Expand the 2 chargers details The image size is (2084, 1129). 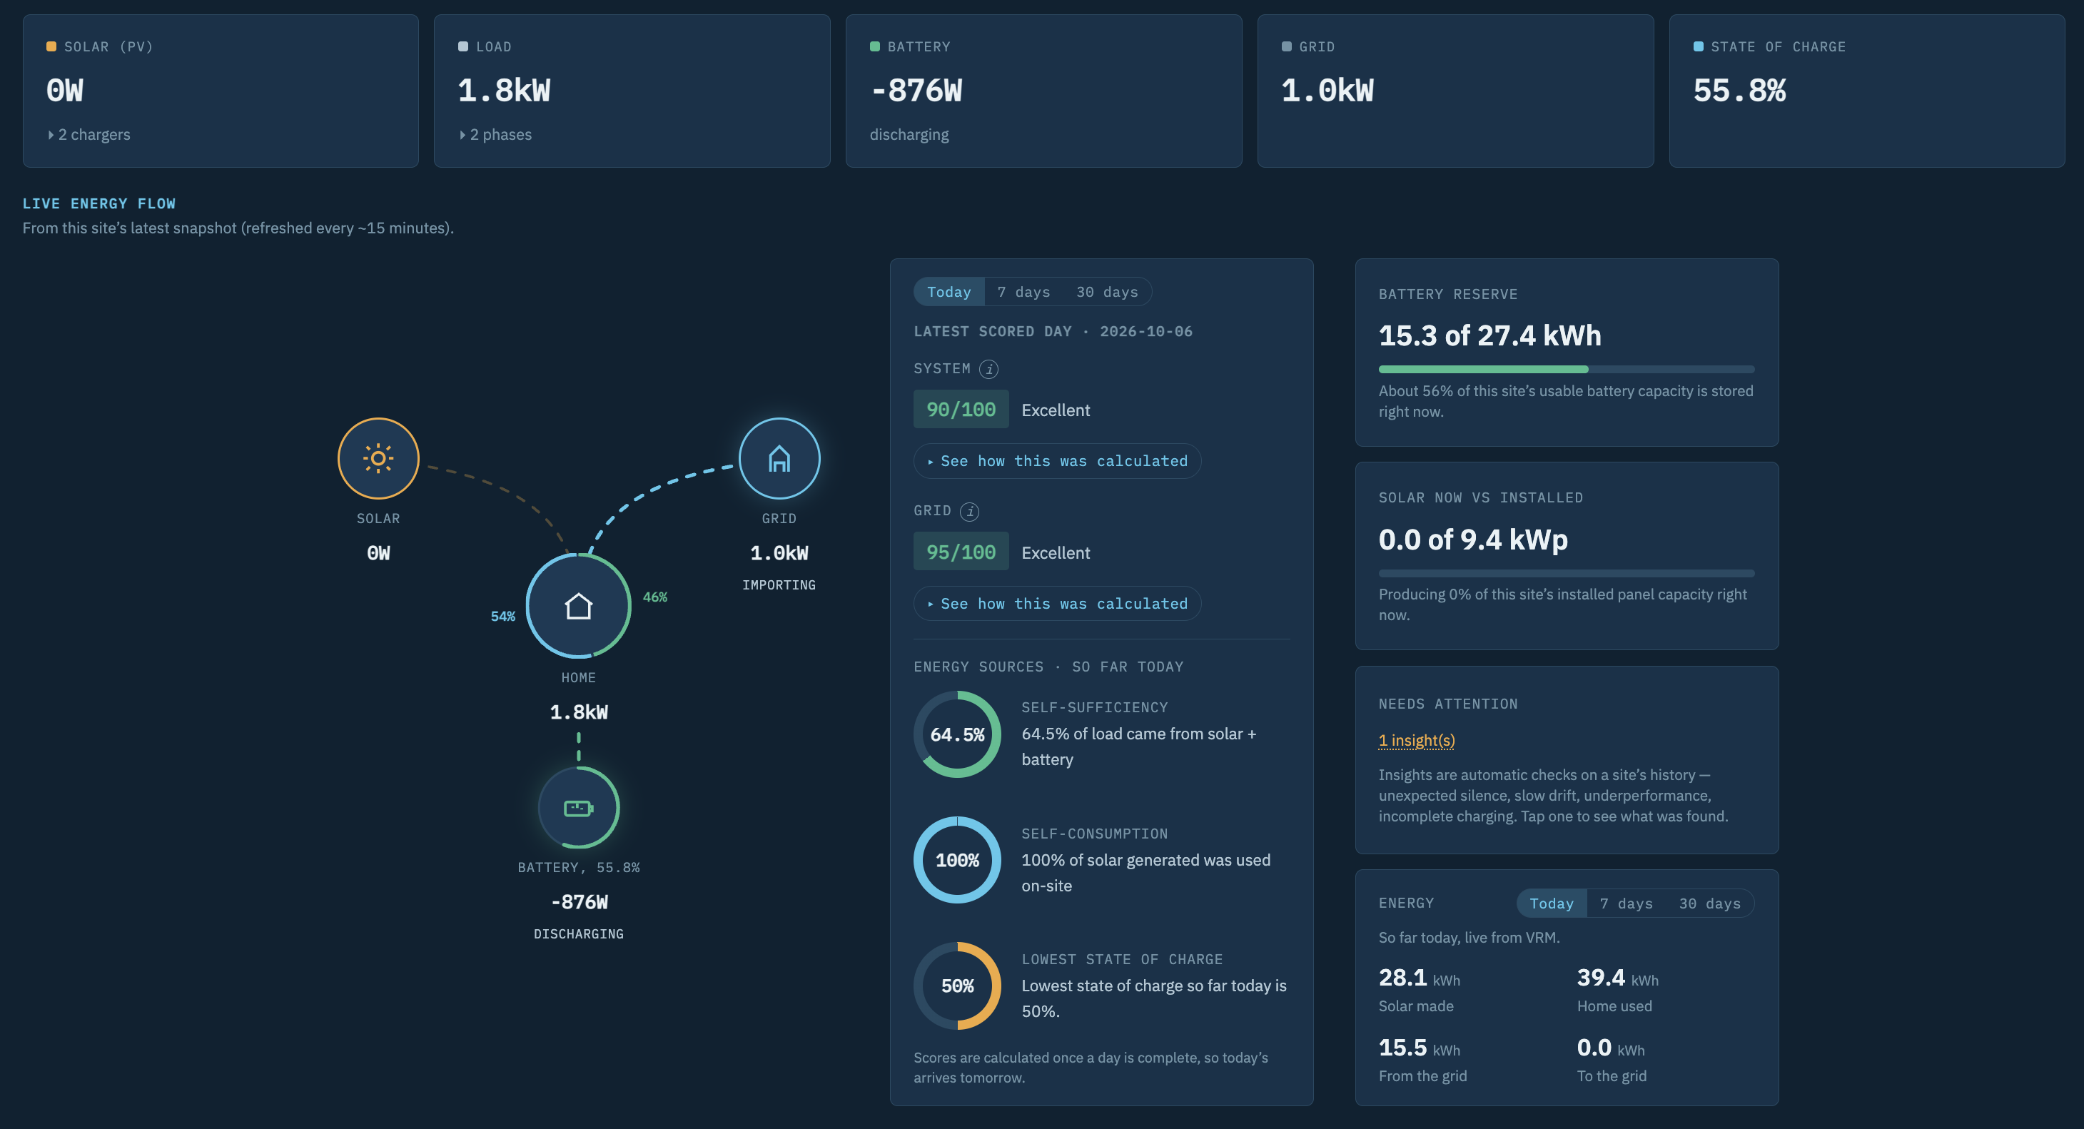pyautogui.click(x=88, y=134)
